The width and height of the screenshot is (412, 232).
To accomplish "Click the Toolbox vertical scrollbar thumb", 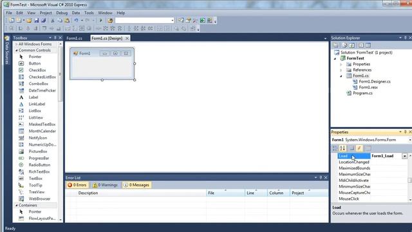I will [x=60, y=74].
